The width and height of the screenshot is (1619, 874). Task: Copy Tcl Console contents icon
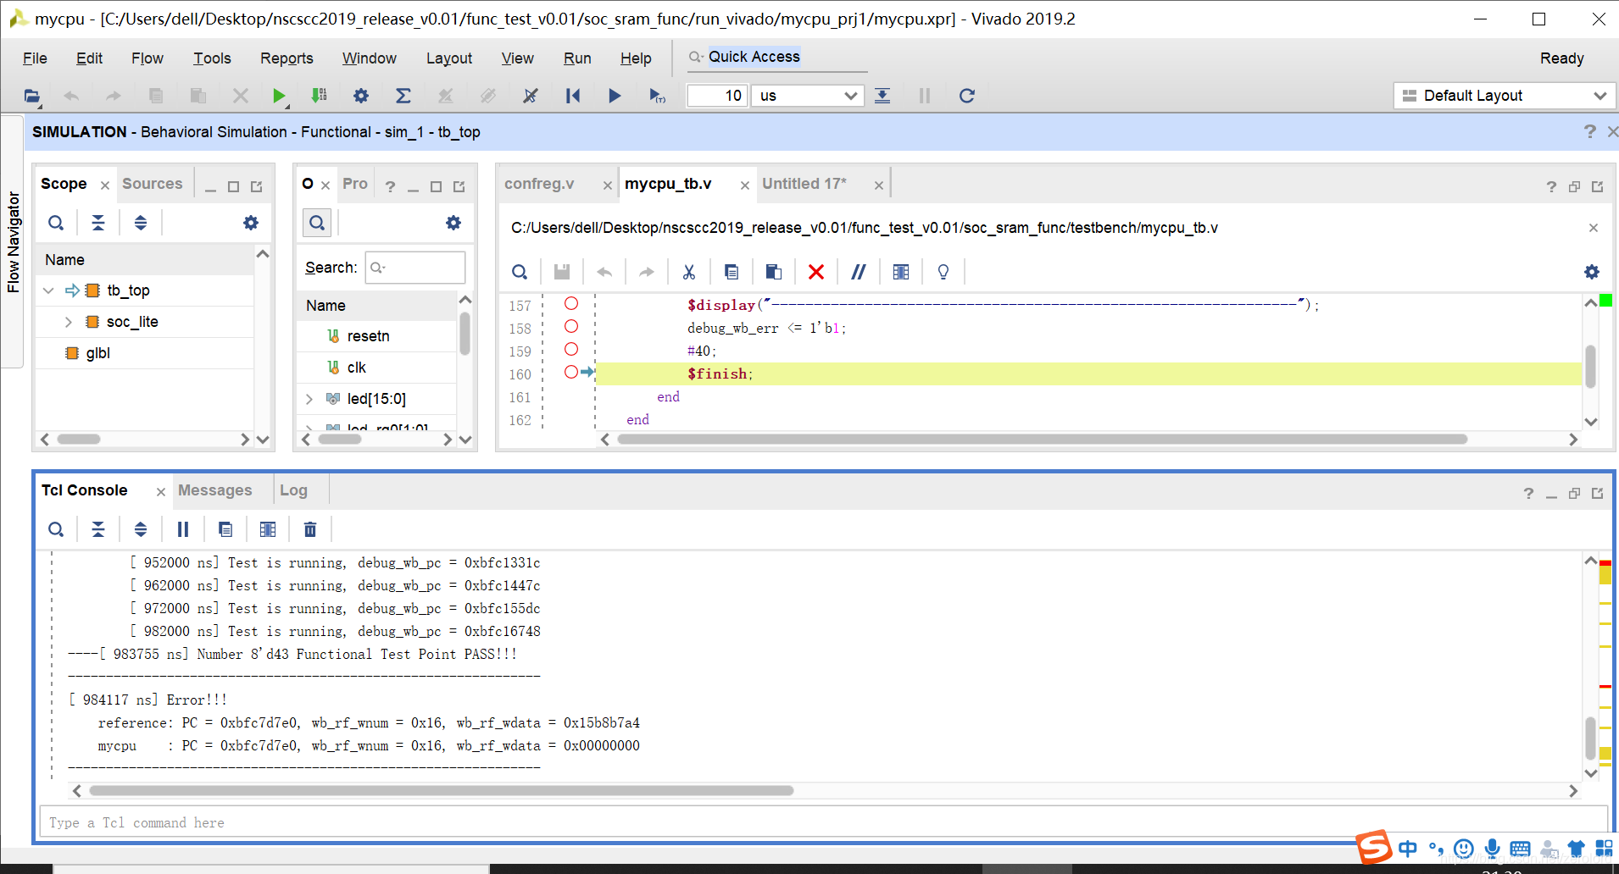(225, 529)
